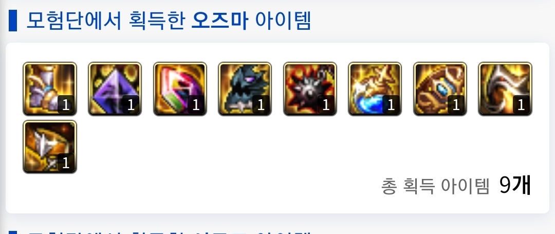Select the golden boots item icon

tap(49, 89)
